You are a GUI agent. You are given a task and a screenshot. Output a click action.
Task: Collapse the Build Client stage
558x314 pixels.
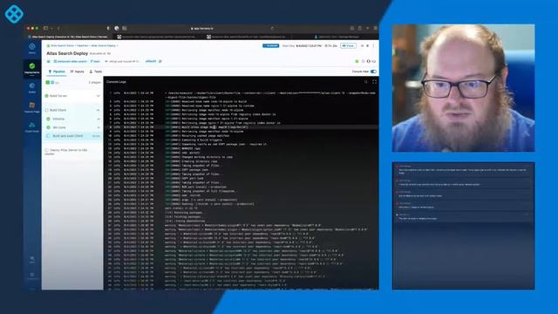click(99, 111)
